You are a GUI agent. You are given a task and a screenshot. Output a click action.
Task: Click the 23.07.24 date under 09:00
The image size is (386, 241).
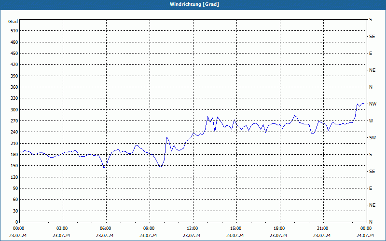click(148, 235)
